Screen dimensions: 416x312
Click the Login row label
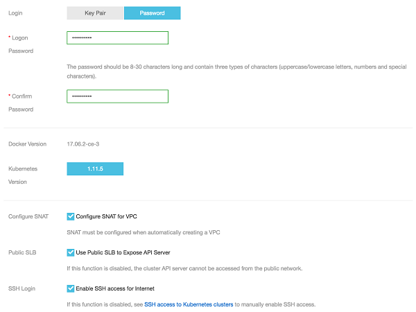click(x=16, y=13)
